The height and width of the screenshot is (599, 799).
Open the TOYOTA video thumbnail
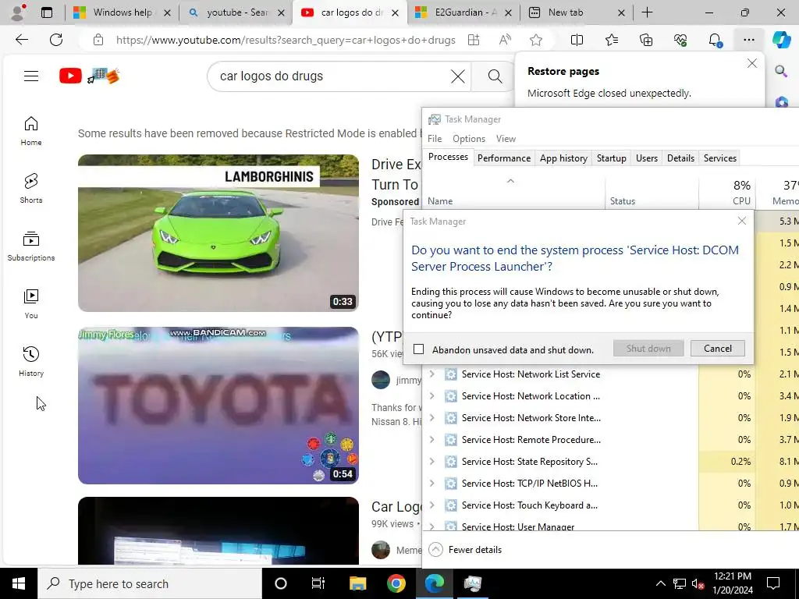coord(218,406)
